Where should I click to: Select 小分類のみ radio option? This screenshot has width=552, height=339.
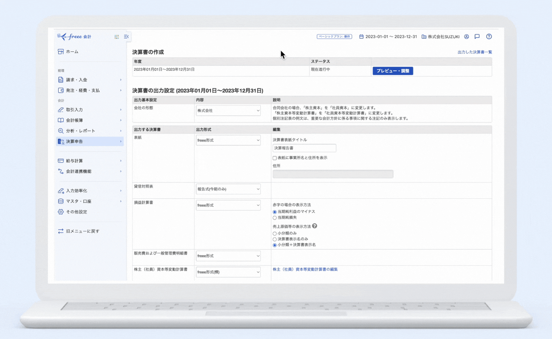[275, 233]
